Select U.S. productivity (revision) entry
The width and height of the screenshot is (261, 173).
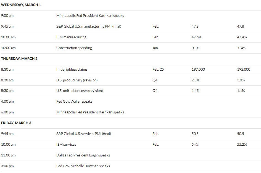77,80
